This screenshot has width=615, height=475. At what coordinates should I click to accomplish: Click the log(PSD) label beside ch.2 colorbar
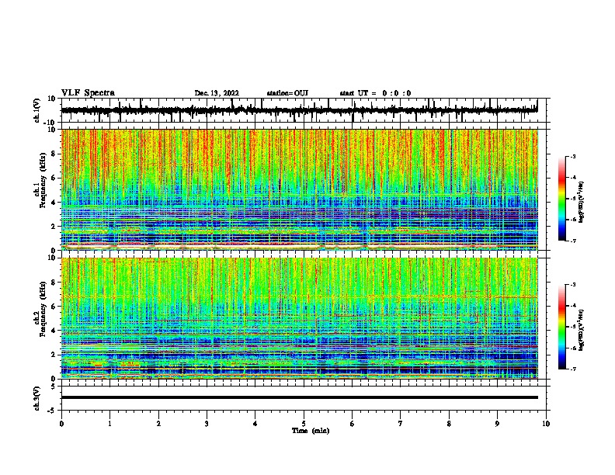tap(582, 330)
